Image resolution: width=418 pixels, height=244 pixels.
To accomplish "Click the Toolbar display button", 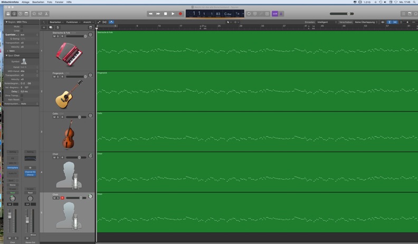I will [x=26, y=14].
